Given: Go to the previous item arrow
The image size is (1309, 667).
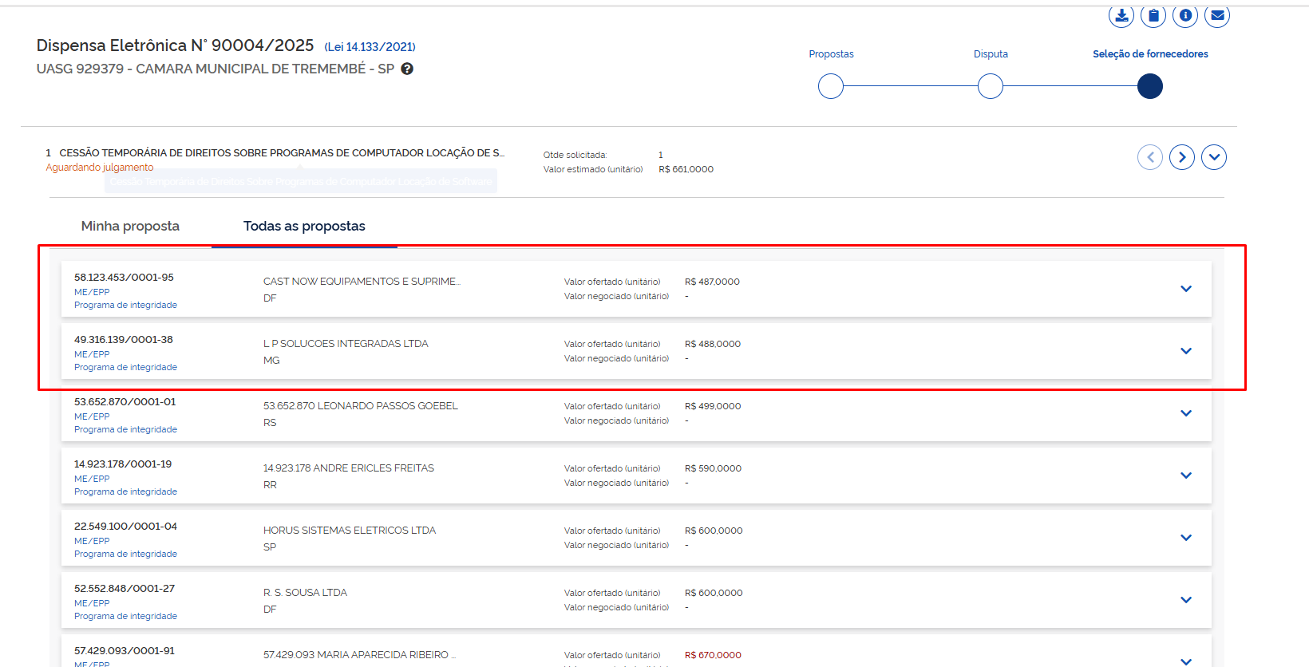Looking at the screenshot, I should tap(1150, 157).
